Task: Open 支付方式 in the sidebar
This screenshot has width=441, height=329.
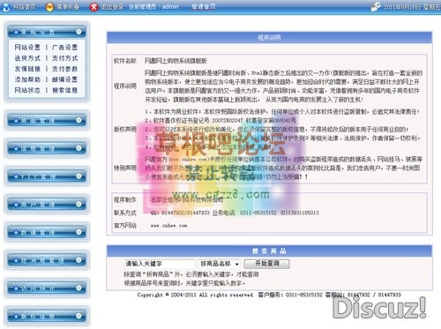Action: tap(64, 58)
